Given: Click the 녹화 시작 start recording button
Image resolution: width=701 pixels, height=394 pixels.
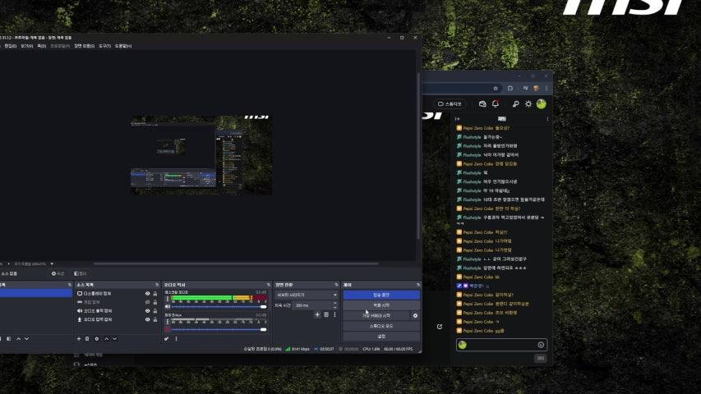Looking at the screenshot, I should [x=381, y=305].
